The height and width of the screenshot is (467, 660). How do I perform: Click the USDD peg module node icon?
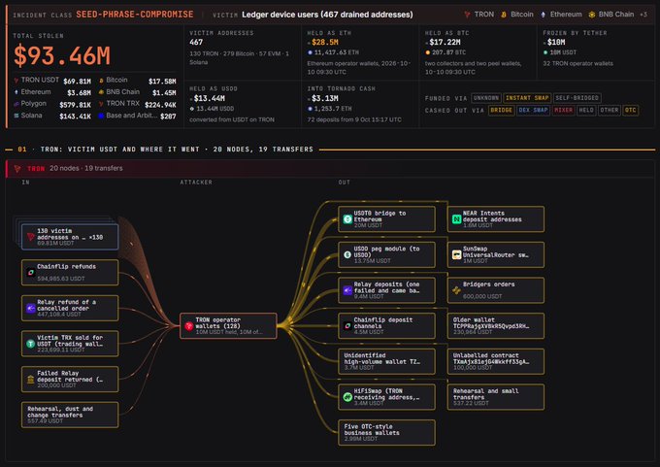click(x=347, y=254)
